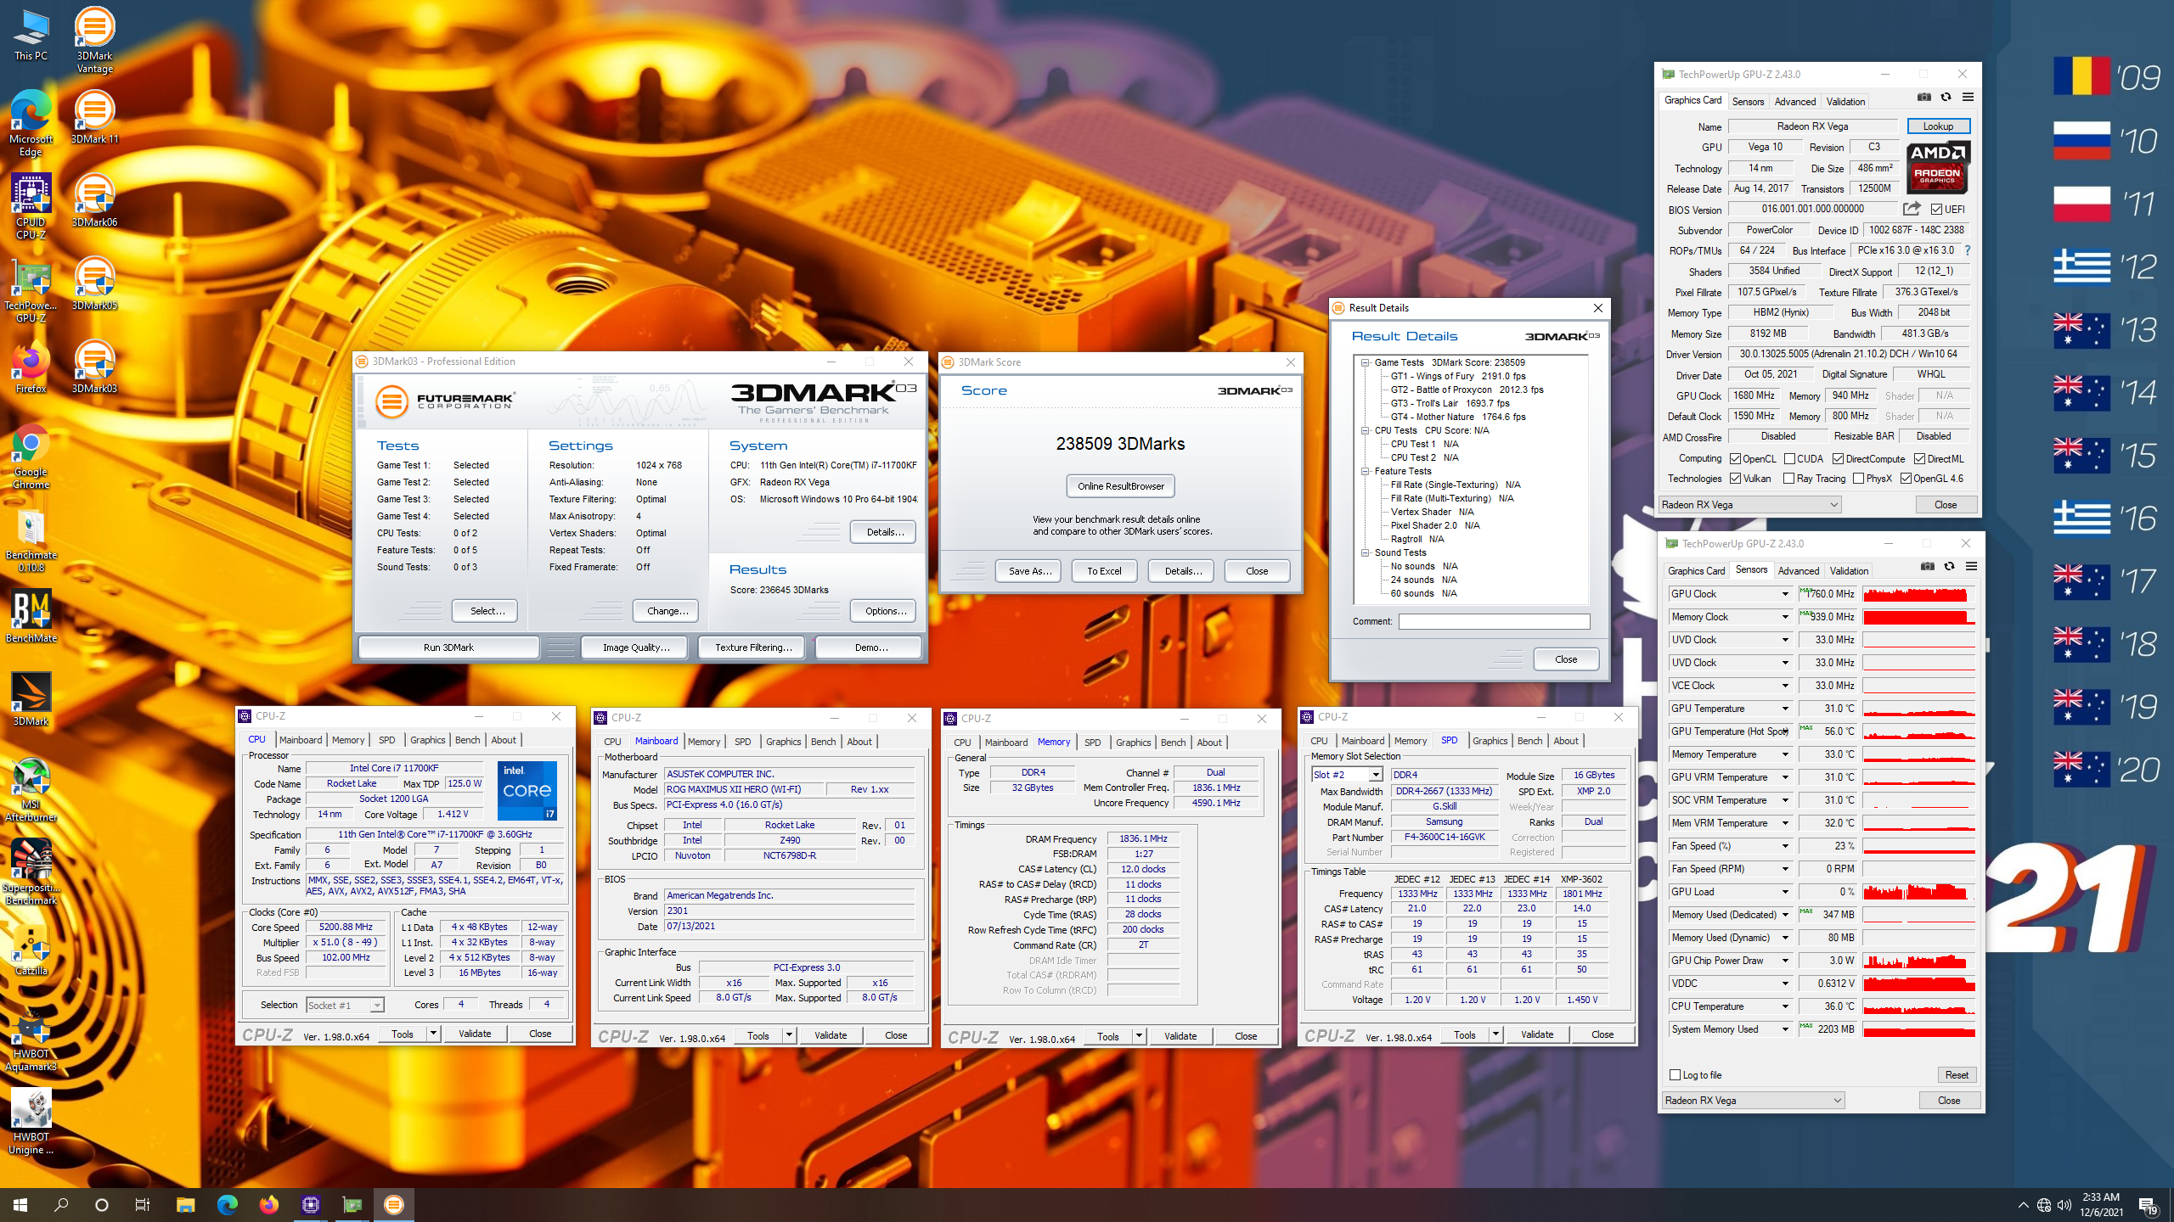Open Benchmate 0.10.8 desktop icon
2174x1222 pixels.
coord(31,539)
